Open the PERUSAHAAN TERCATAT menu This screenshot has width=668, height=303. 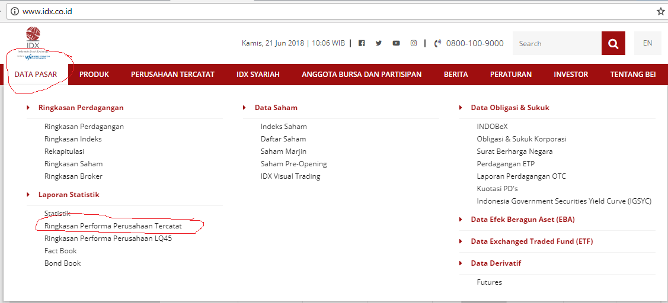[x=172, y=75]
